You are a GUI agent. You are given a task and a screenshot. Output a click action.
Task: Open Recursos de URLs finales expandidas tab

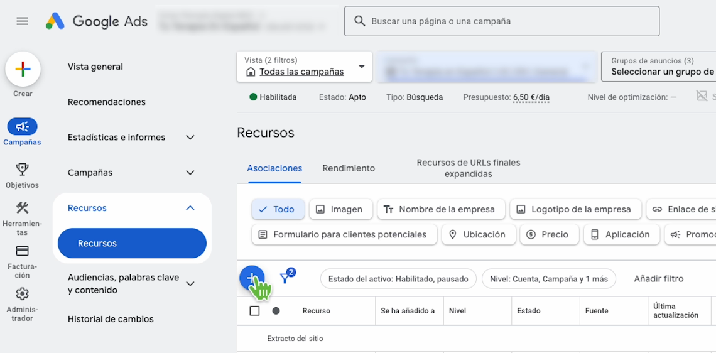pyautogui.click(x=468, y=168)
